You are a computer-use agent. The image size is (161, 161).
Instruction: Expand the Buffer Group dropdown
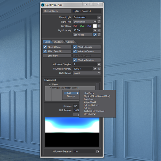coord(87,73)
